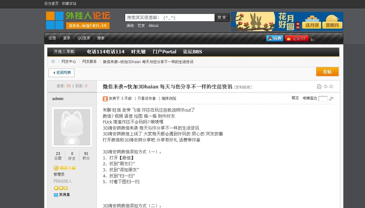Click the user rank star icons
The height and width of the screenshot is (208, 365).
(61, 188)
